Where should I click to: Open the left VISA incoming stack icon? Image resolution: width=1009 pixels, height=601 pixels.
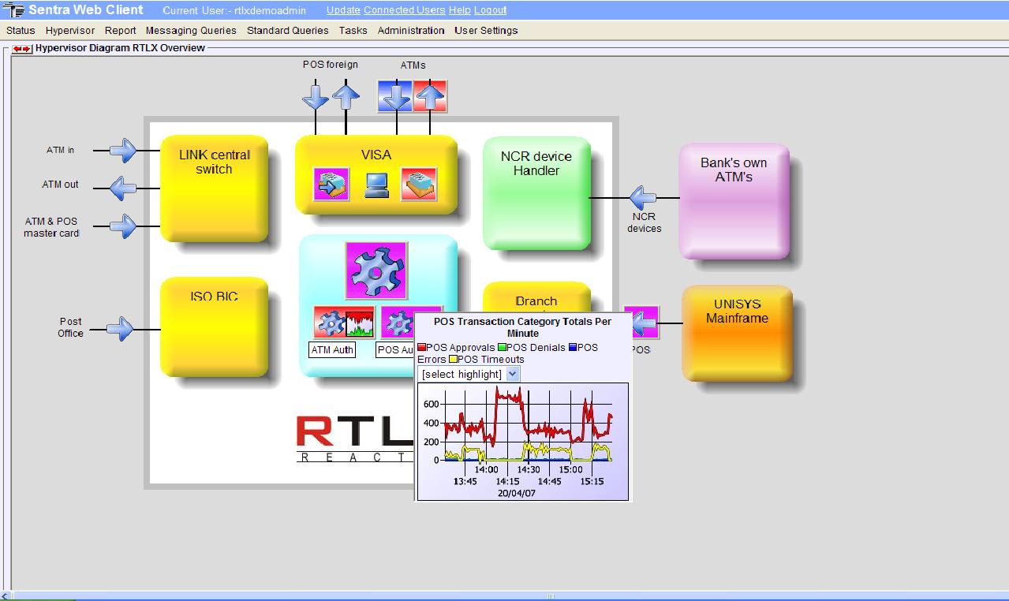pyautogui.click(x=331, y=185)
